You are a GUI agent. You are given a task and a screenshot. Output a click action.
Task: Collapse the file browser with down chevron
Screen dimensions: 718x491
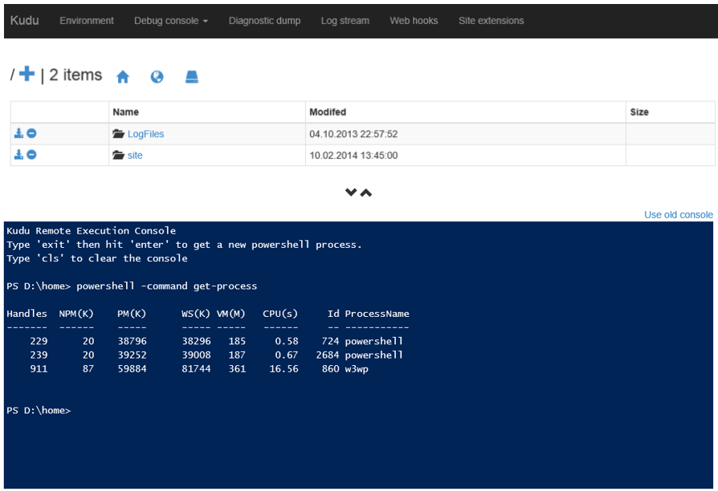351,193
